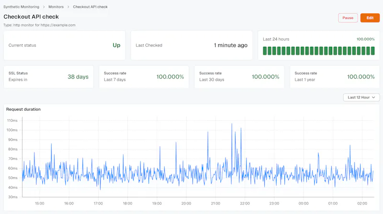The width and height of the screenshot is (383, 214).
Task: Click the 00:00 x-axis label
Action: point(304,203)
